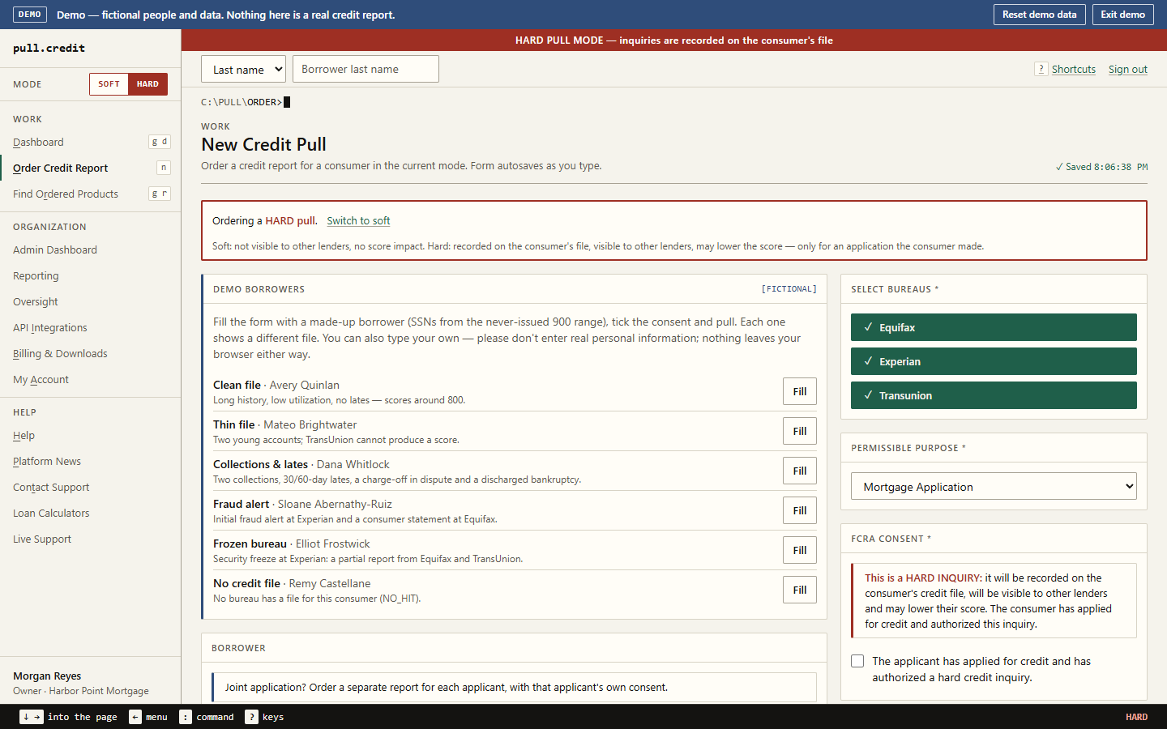This screenshot has height=729, width=1167.
Task: Tick the FCRA hard inquiry consent checkbox
Action: (857, 661)
